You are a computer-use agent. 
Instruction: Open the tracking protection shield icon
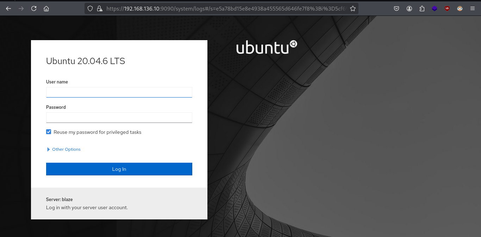[x=90, y=8]
